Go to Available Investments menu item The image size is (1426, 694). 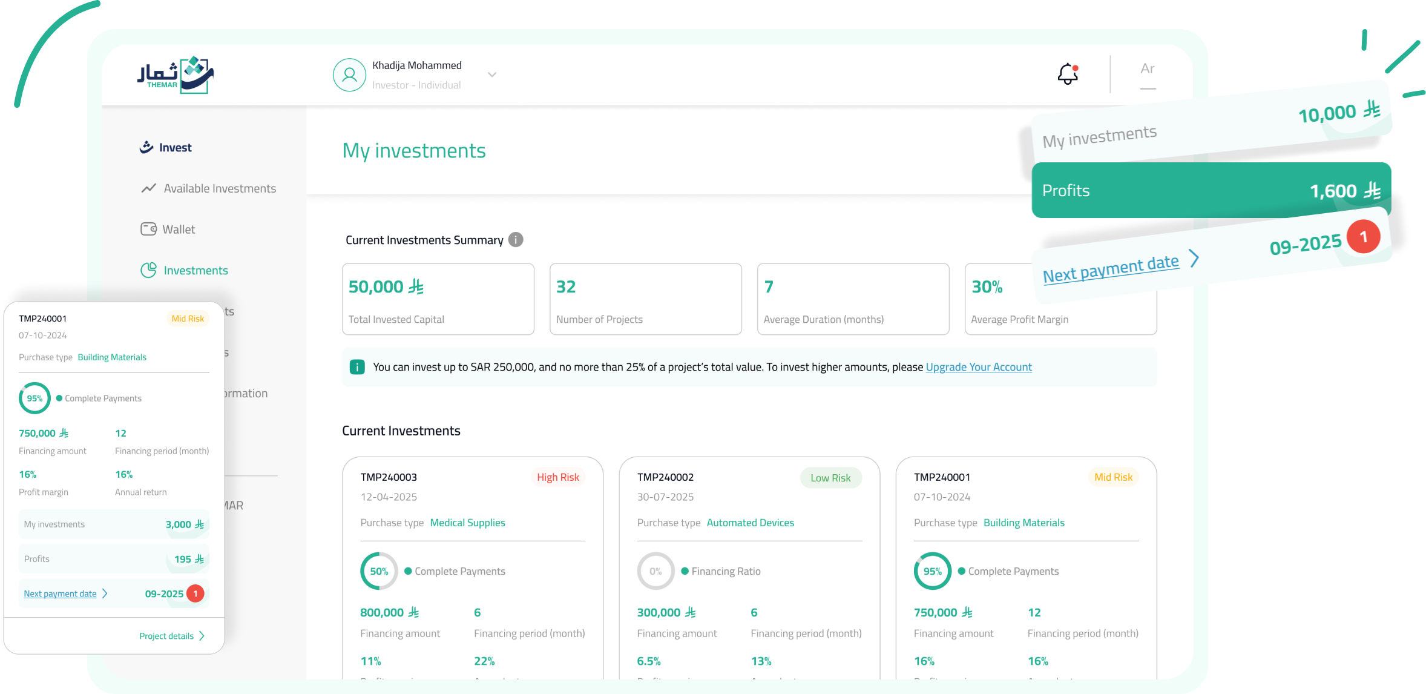pos(220,188)
